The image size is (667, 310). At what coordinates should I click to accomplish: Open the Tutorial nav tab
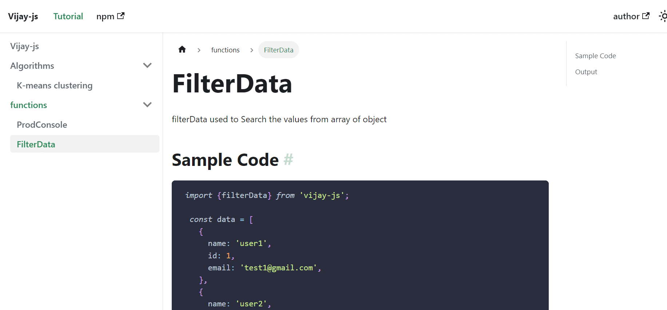[x=68, y=16]
